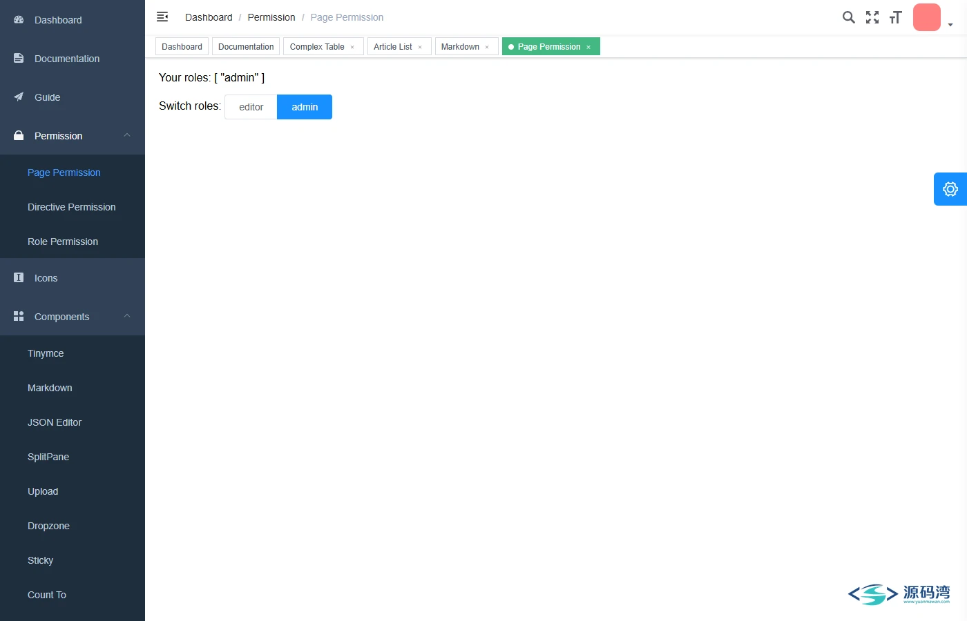Click the Icons sidebar menu icon

pyautogui.click(x=19, y=278)
